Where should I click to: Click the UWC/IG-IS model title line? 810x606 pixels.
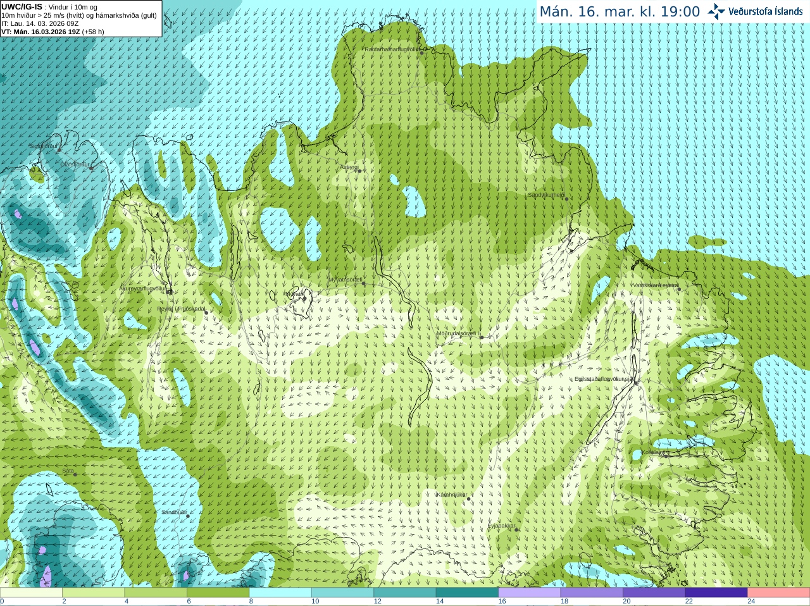click(x=49, y=7)
